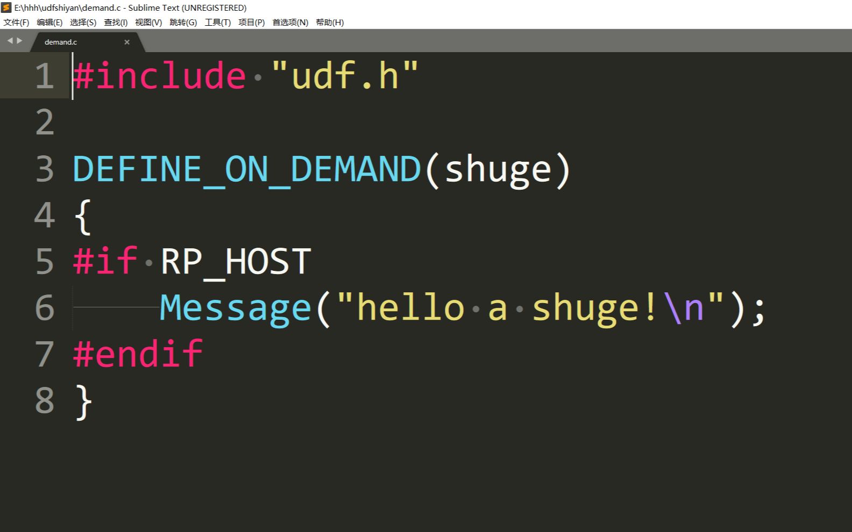Open the 跳转(G) menu

(x=183, y=22)
